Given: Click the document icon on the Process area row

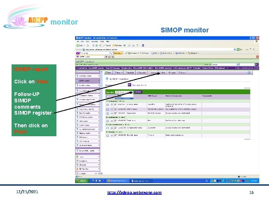Looking at the screenshot, I should click(x=112, y=105).
